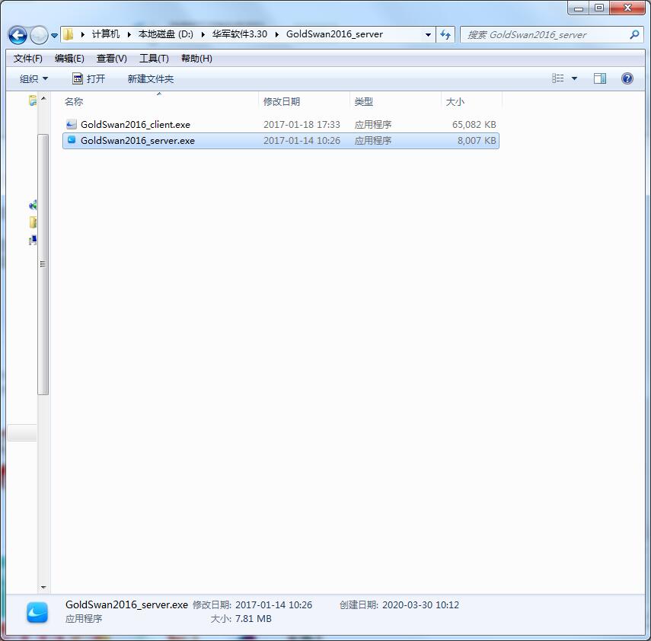Open the 组织 dropdown menu

pos(34,78)
